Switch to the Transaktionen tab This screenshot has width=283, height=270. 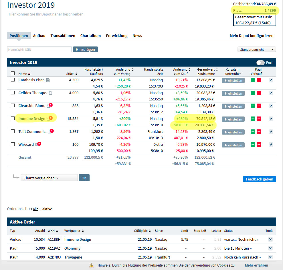click(63, 36)
